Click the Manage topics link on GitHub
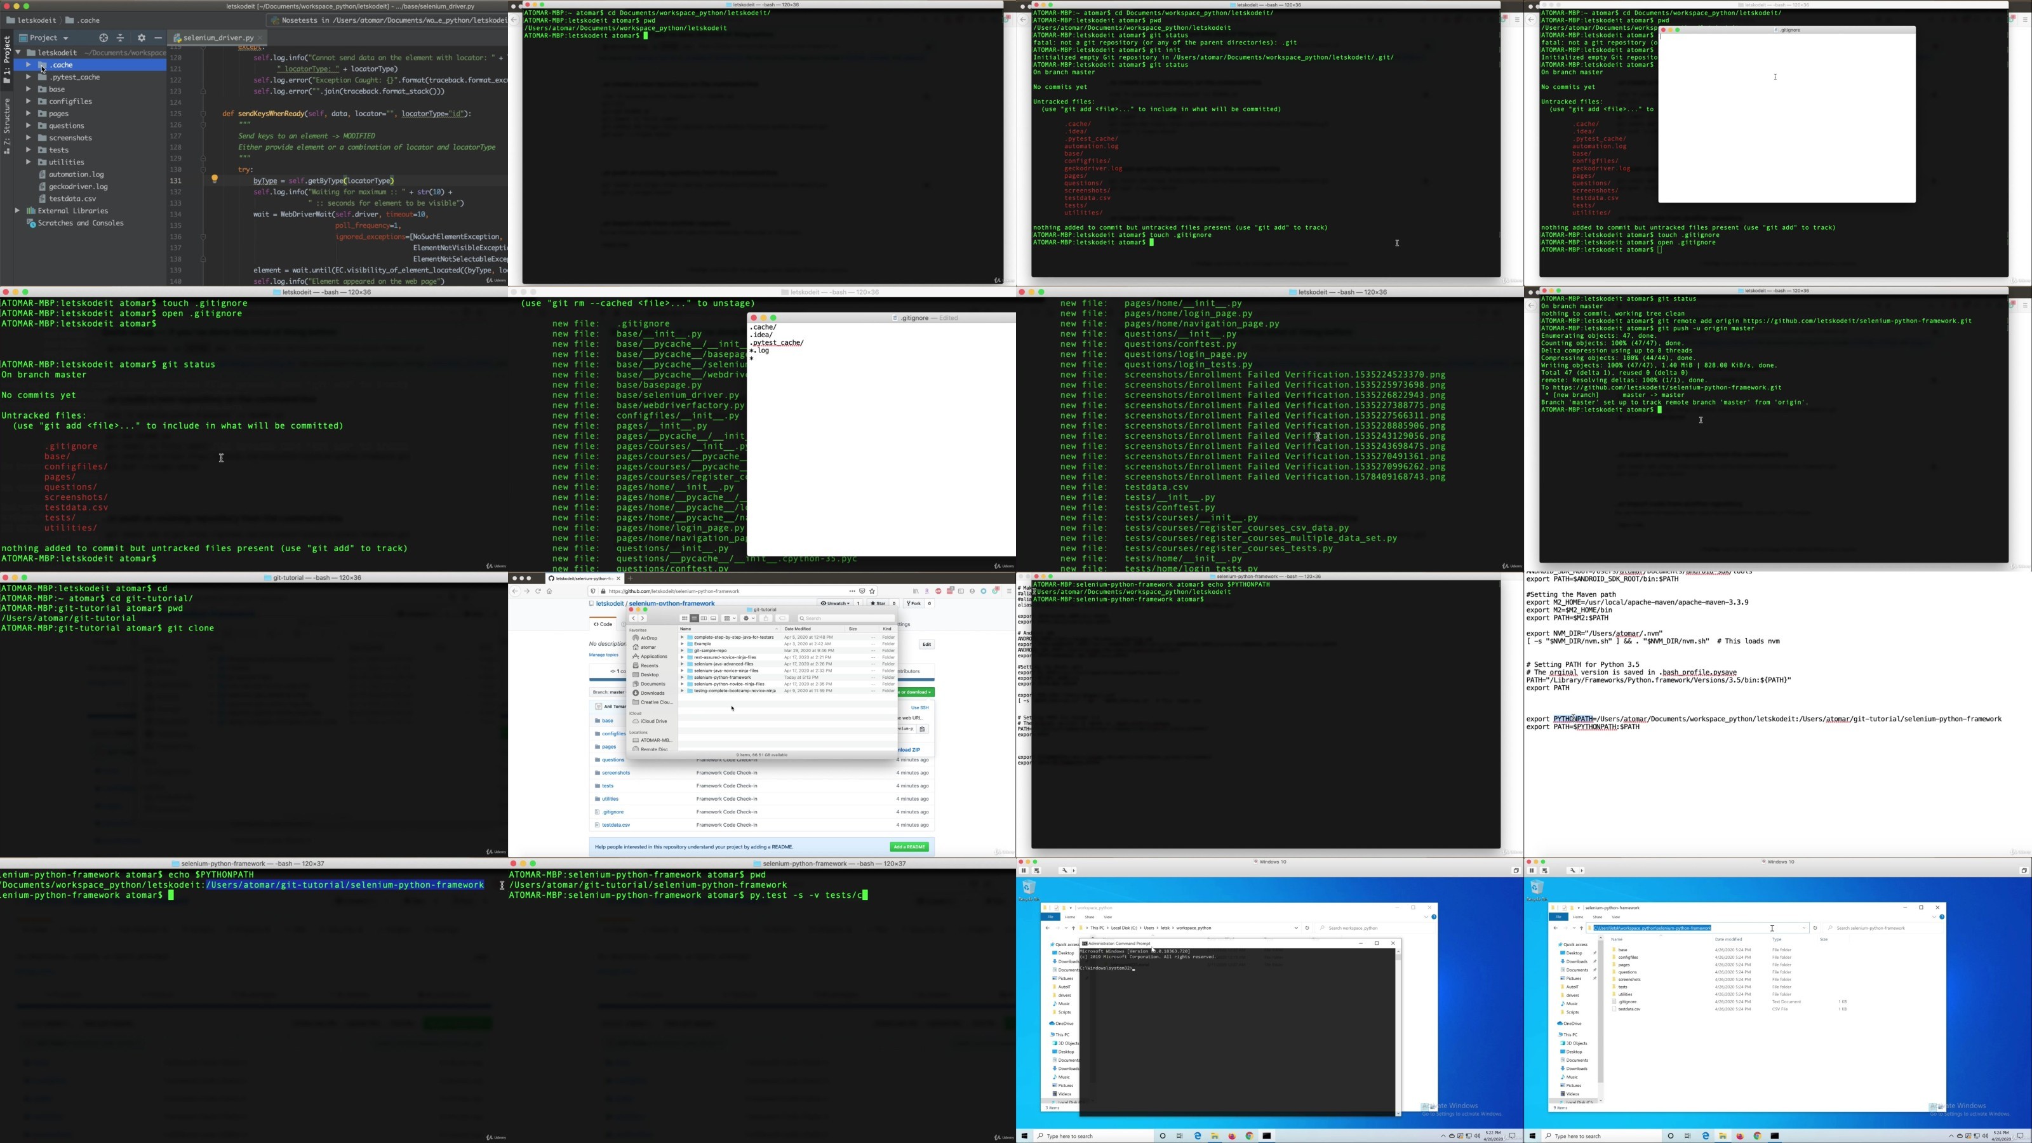2032x1143 pixels. click(605, 655)
